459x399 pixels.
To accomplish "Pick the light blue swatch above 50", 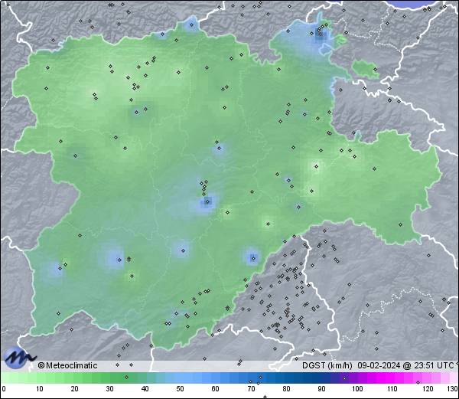I will (180, 378).
